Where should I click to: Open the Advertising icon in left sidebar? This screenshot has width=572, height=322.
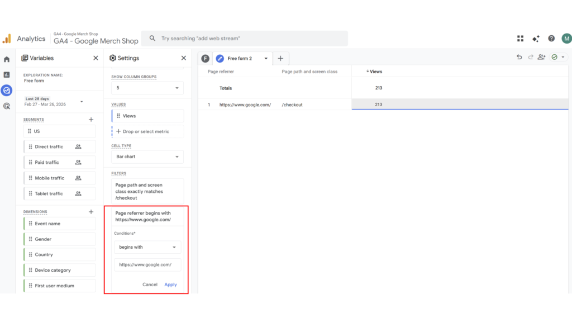coord(7,106)
